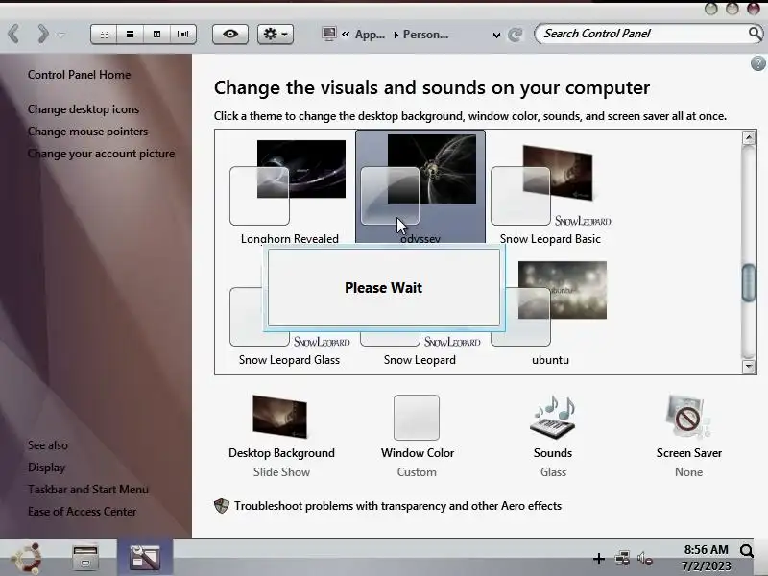The width and height of the screenshot is (768, 576).
Task: Open the volume speaker tray icon
Action: tap(644, 559)
